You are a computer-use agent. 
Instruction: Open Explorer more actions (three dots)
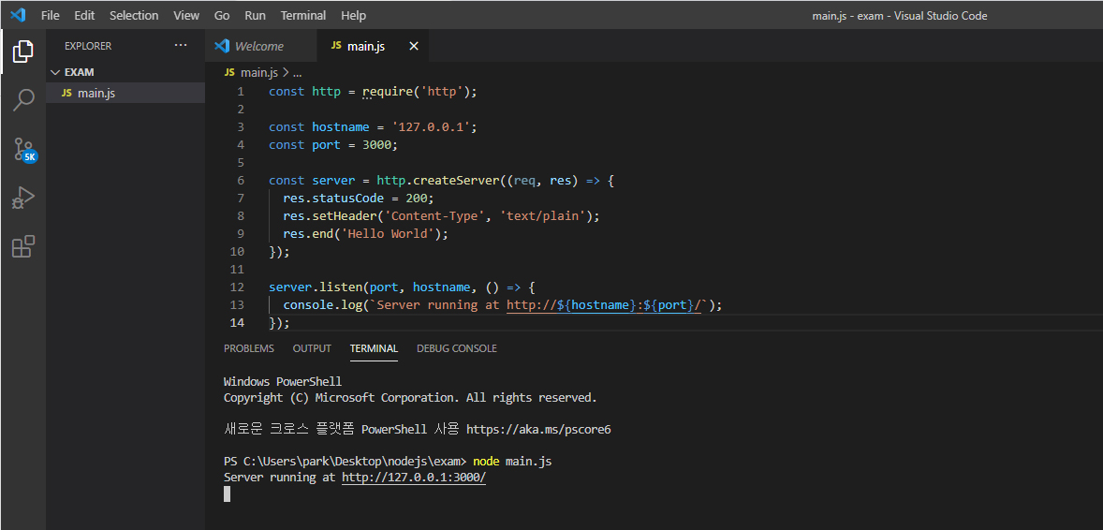(x=181, y=46)
